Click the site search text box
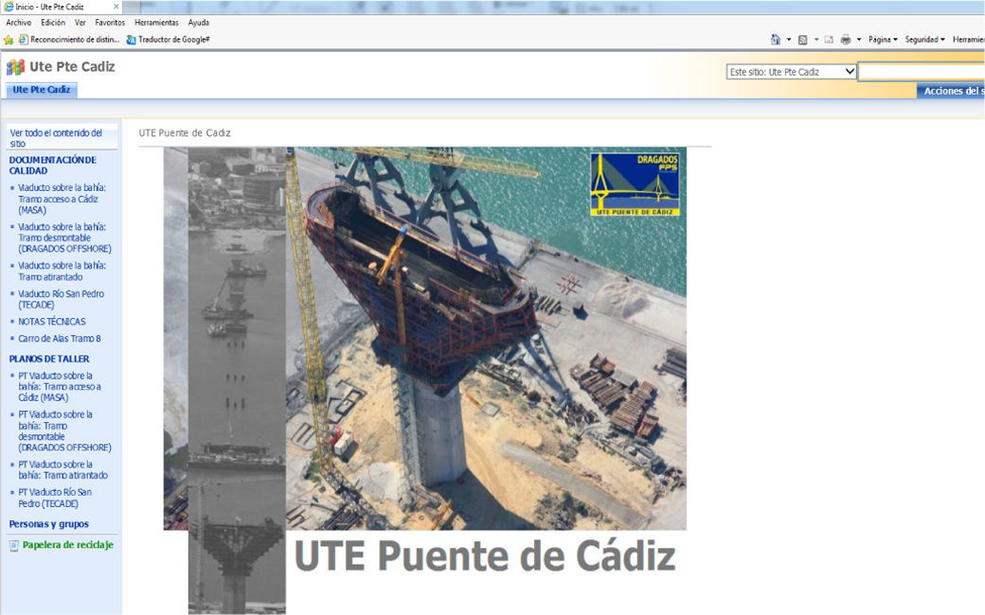Viewport: 985px width, 615px height. (x=921, y=72)
